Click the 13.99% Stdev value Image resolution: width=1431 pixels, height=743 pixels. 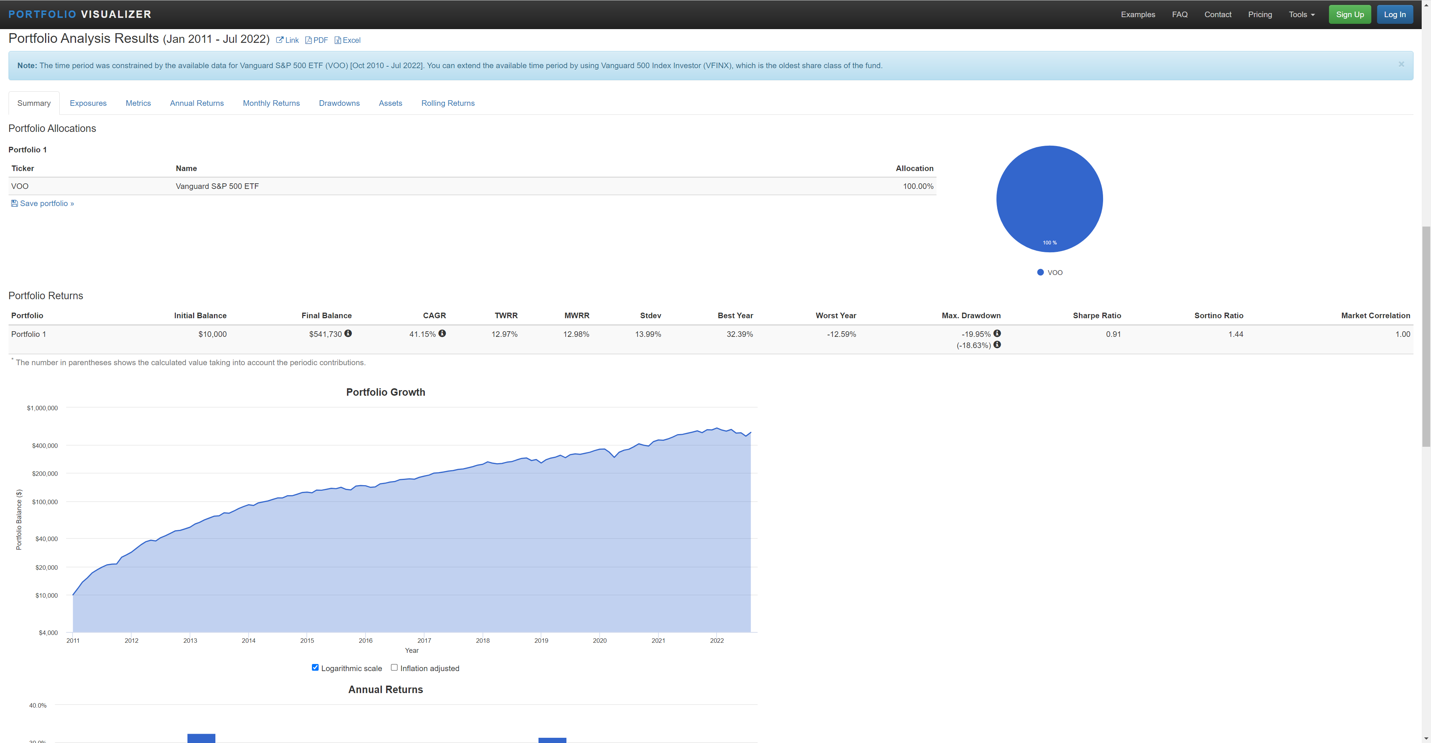pyautogui.click(x=648, y=334)
